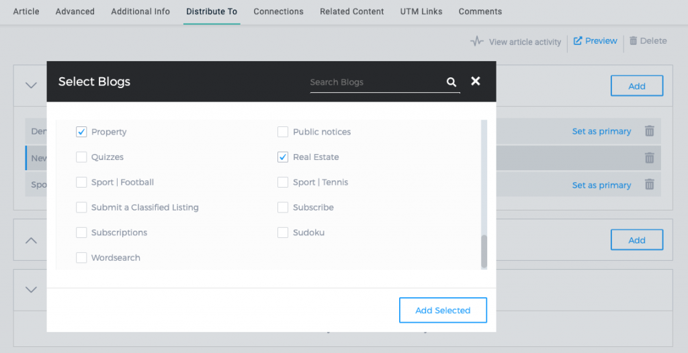
Task: Check the Sudoku checkbox
Action: (283, 232)
